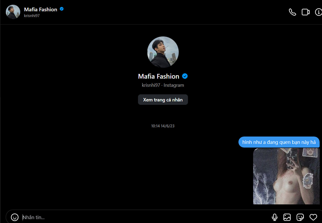The image size is (322, 223).
Task: Click "Mafia Fashion" name in header
Action: coord(40,9)
